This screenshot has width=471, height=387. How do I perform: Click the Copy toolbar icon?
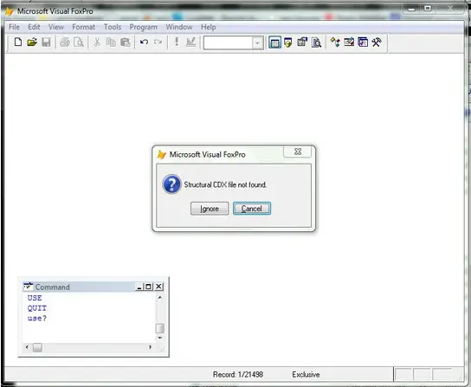click(111, 42)
